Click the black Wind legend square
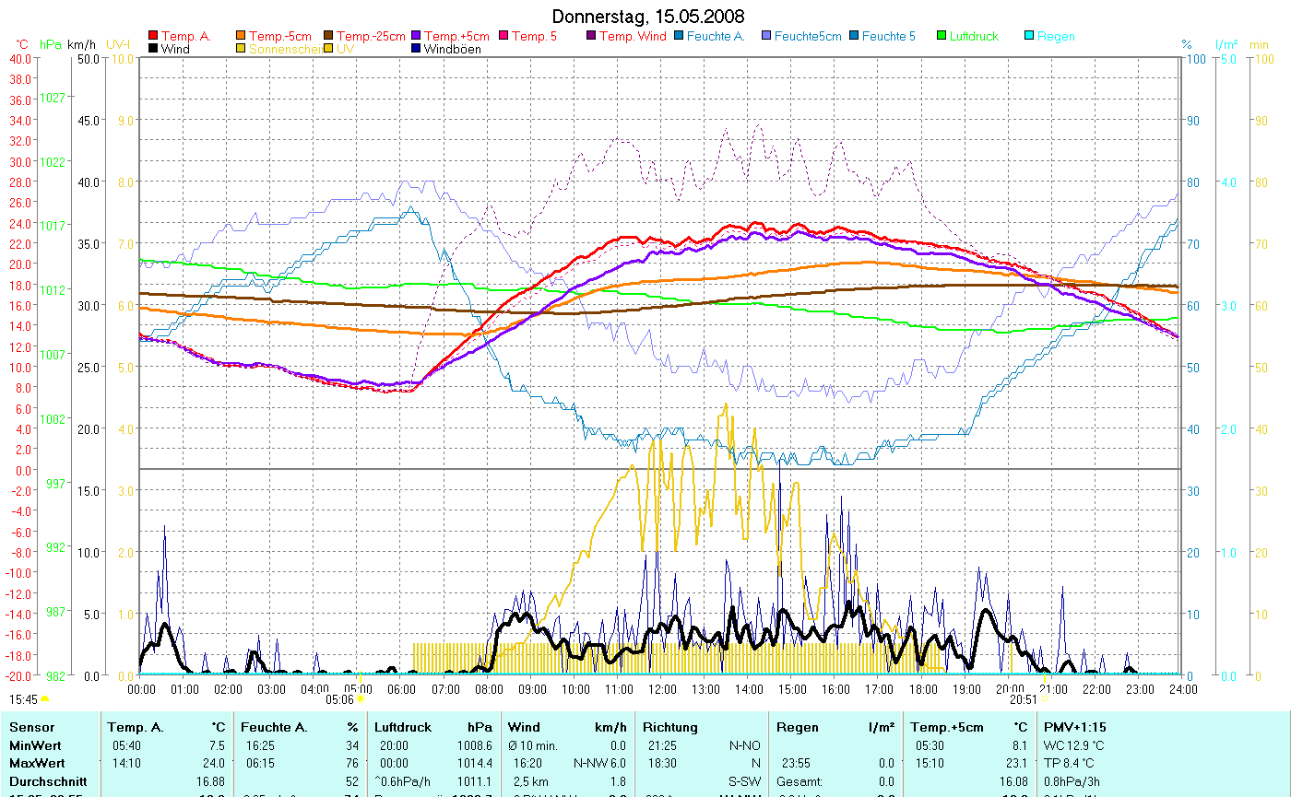 [153, 49]
